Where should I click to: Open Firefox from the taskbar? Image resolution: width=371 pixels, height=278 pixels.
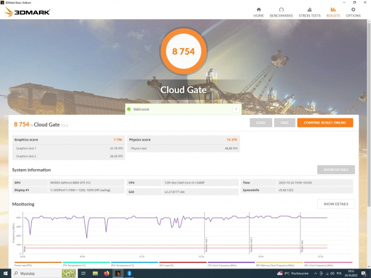[x=107, y=273]
